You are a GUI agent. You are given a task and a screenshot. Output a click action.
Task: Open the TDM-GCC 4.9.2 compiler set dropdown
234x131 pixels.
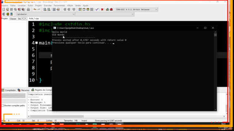pyautogui.click(x=136, y=9)
